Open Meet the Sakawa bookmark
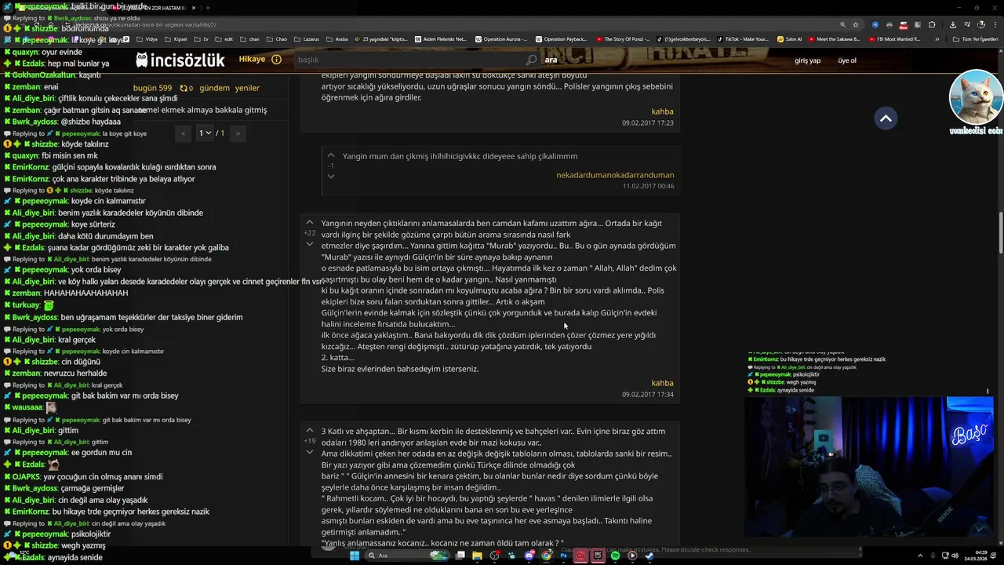 point(834,38)
